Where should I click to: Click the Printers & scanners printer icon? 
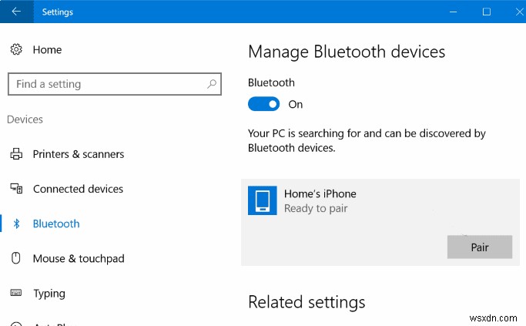(16, 154)
